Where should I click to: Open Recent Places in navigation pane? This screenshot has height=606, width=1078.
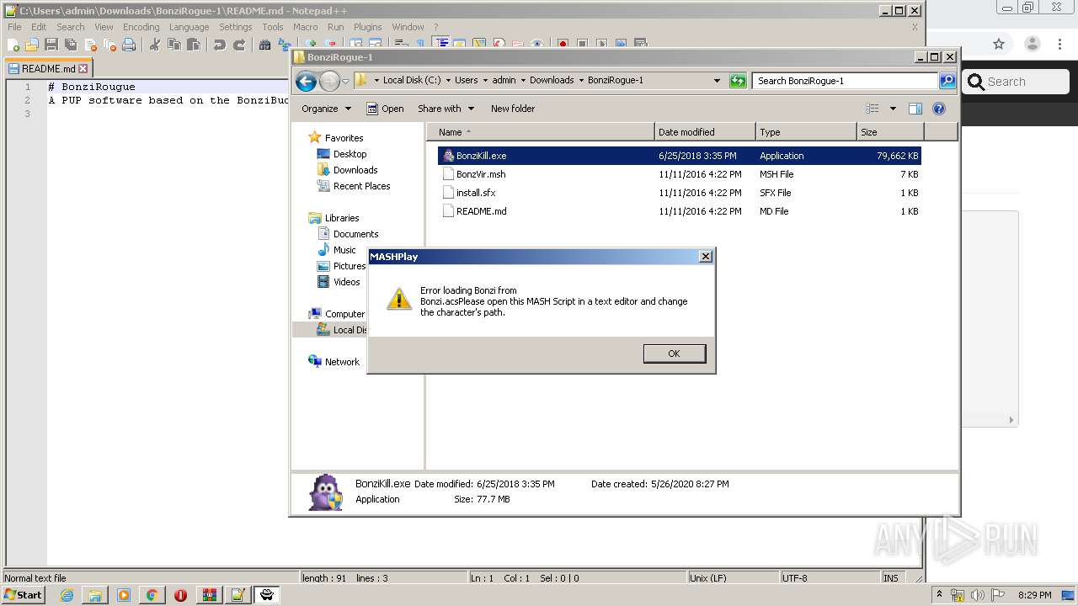361,186
